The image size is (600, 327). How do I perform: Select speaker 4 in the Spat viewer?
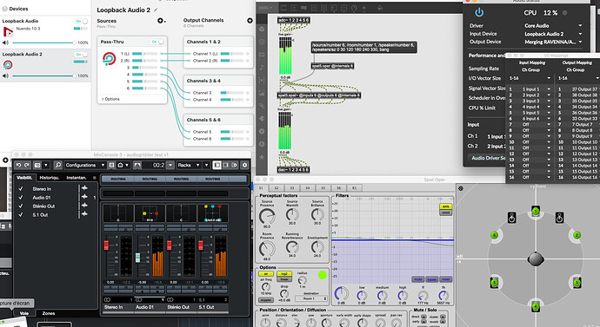[536, 306]
